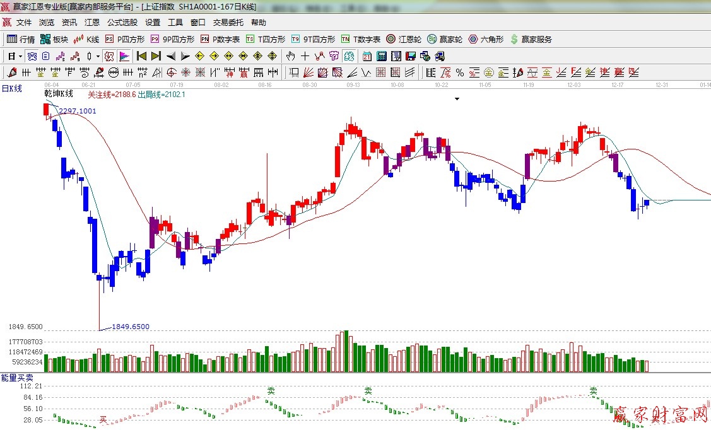Image resolution: width=711 pixels, height=430 pixels.
Task: Click the P四方形 toolbar button
Action: tap(125, 39)
